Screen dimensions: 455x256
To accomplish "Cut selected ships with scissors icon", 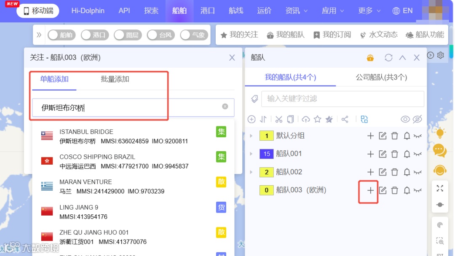I will coord(279,119).
